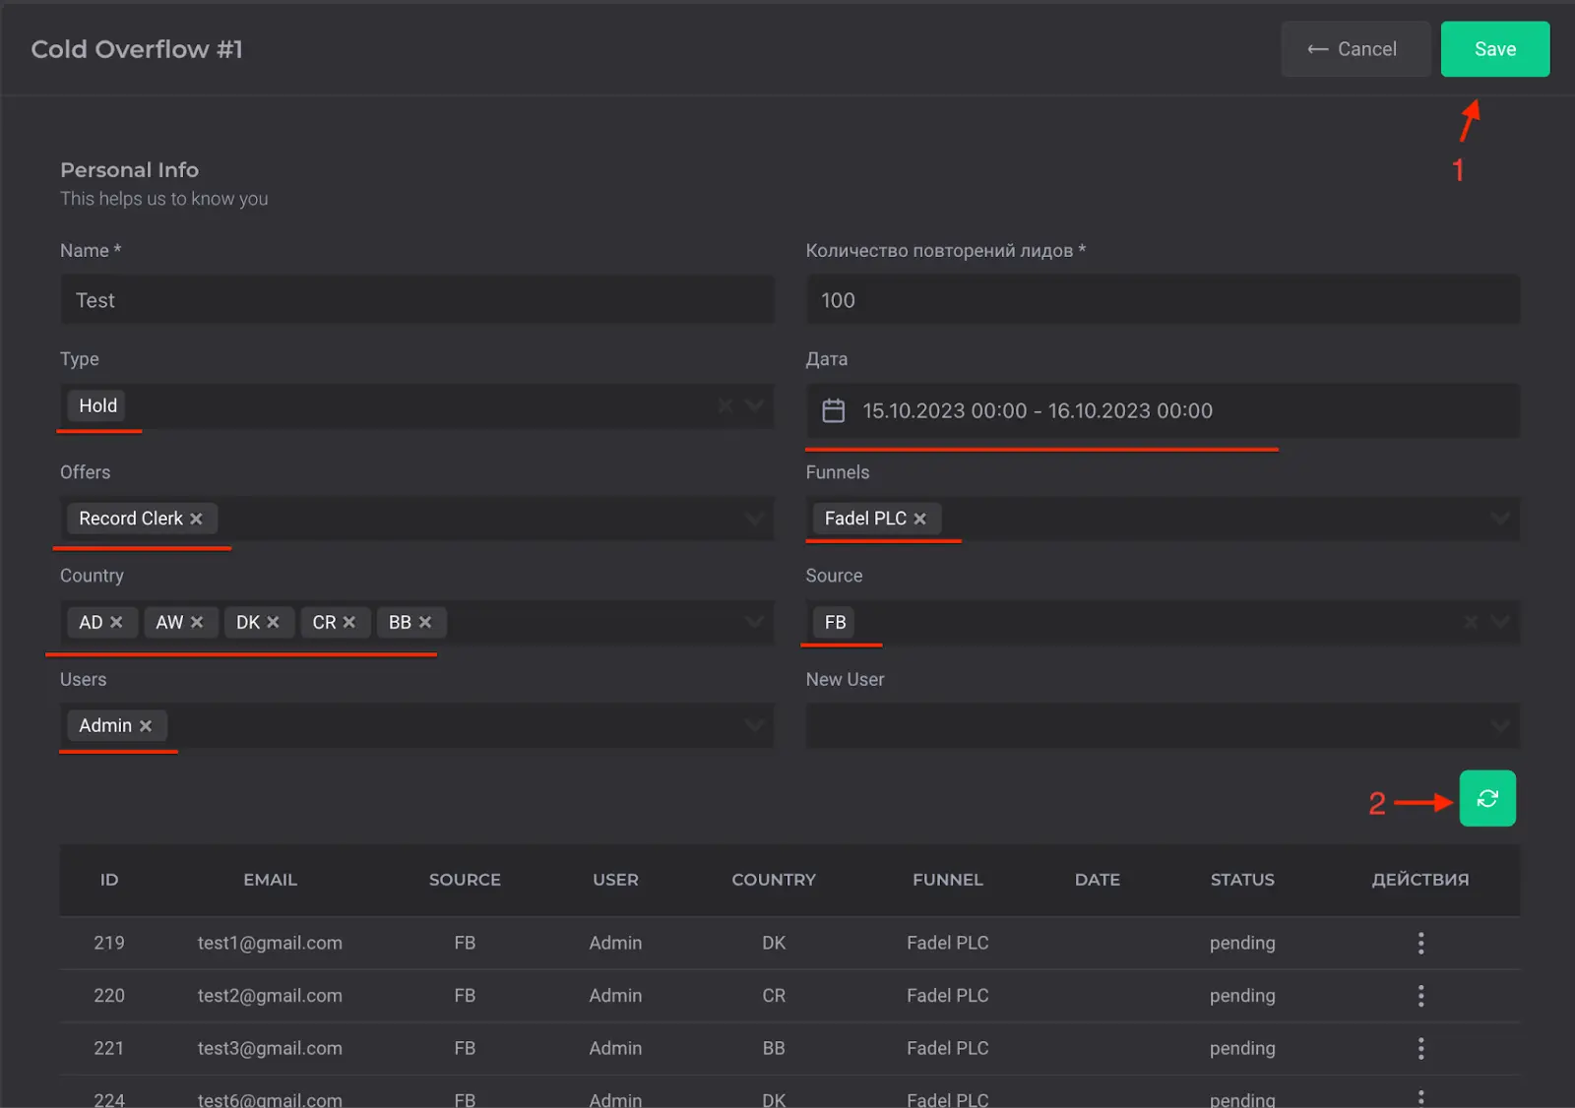Viewport: 1575px width, 1108px height.
Task: Click the STATUS column header
Action: point(1242,880)
